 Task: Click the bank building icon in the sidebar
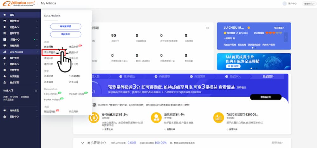pyautogui.click(x=5, y=83)
